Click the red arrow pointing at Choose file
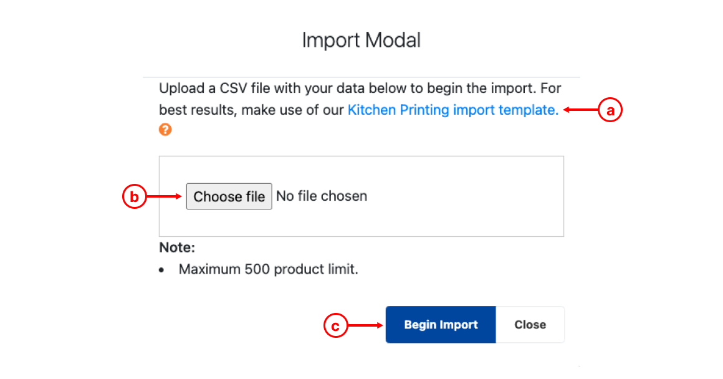Image resolution: width=723 pixels, height=379 pixels. (164, 196)
